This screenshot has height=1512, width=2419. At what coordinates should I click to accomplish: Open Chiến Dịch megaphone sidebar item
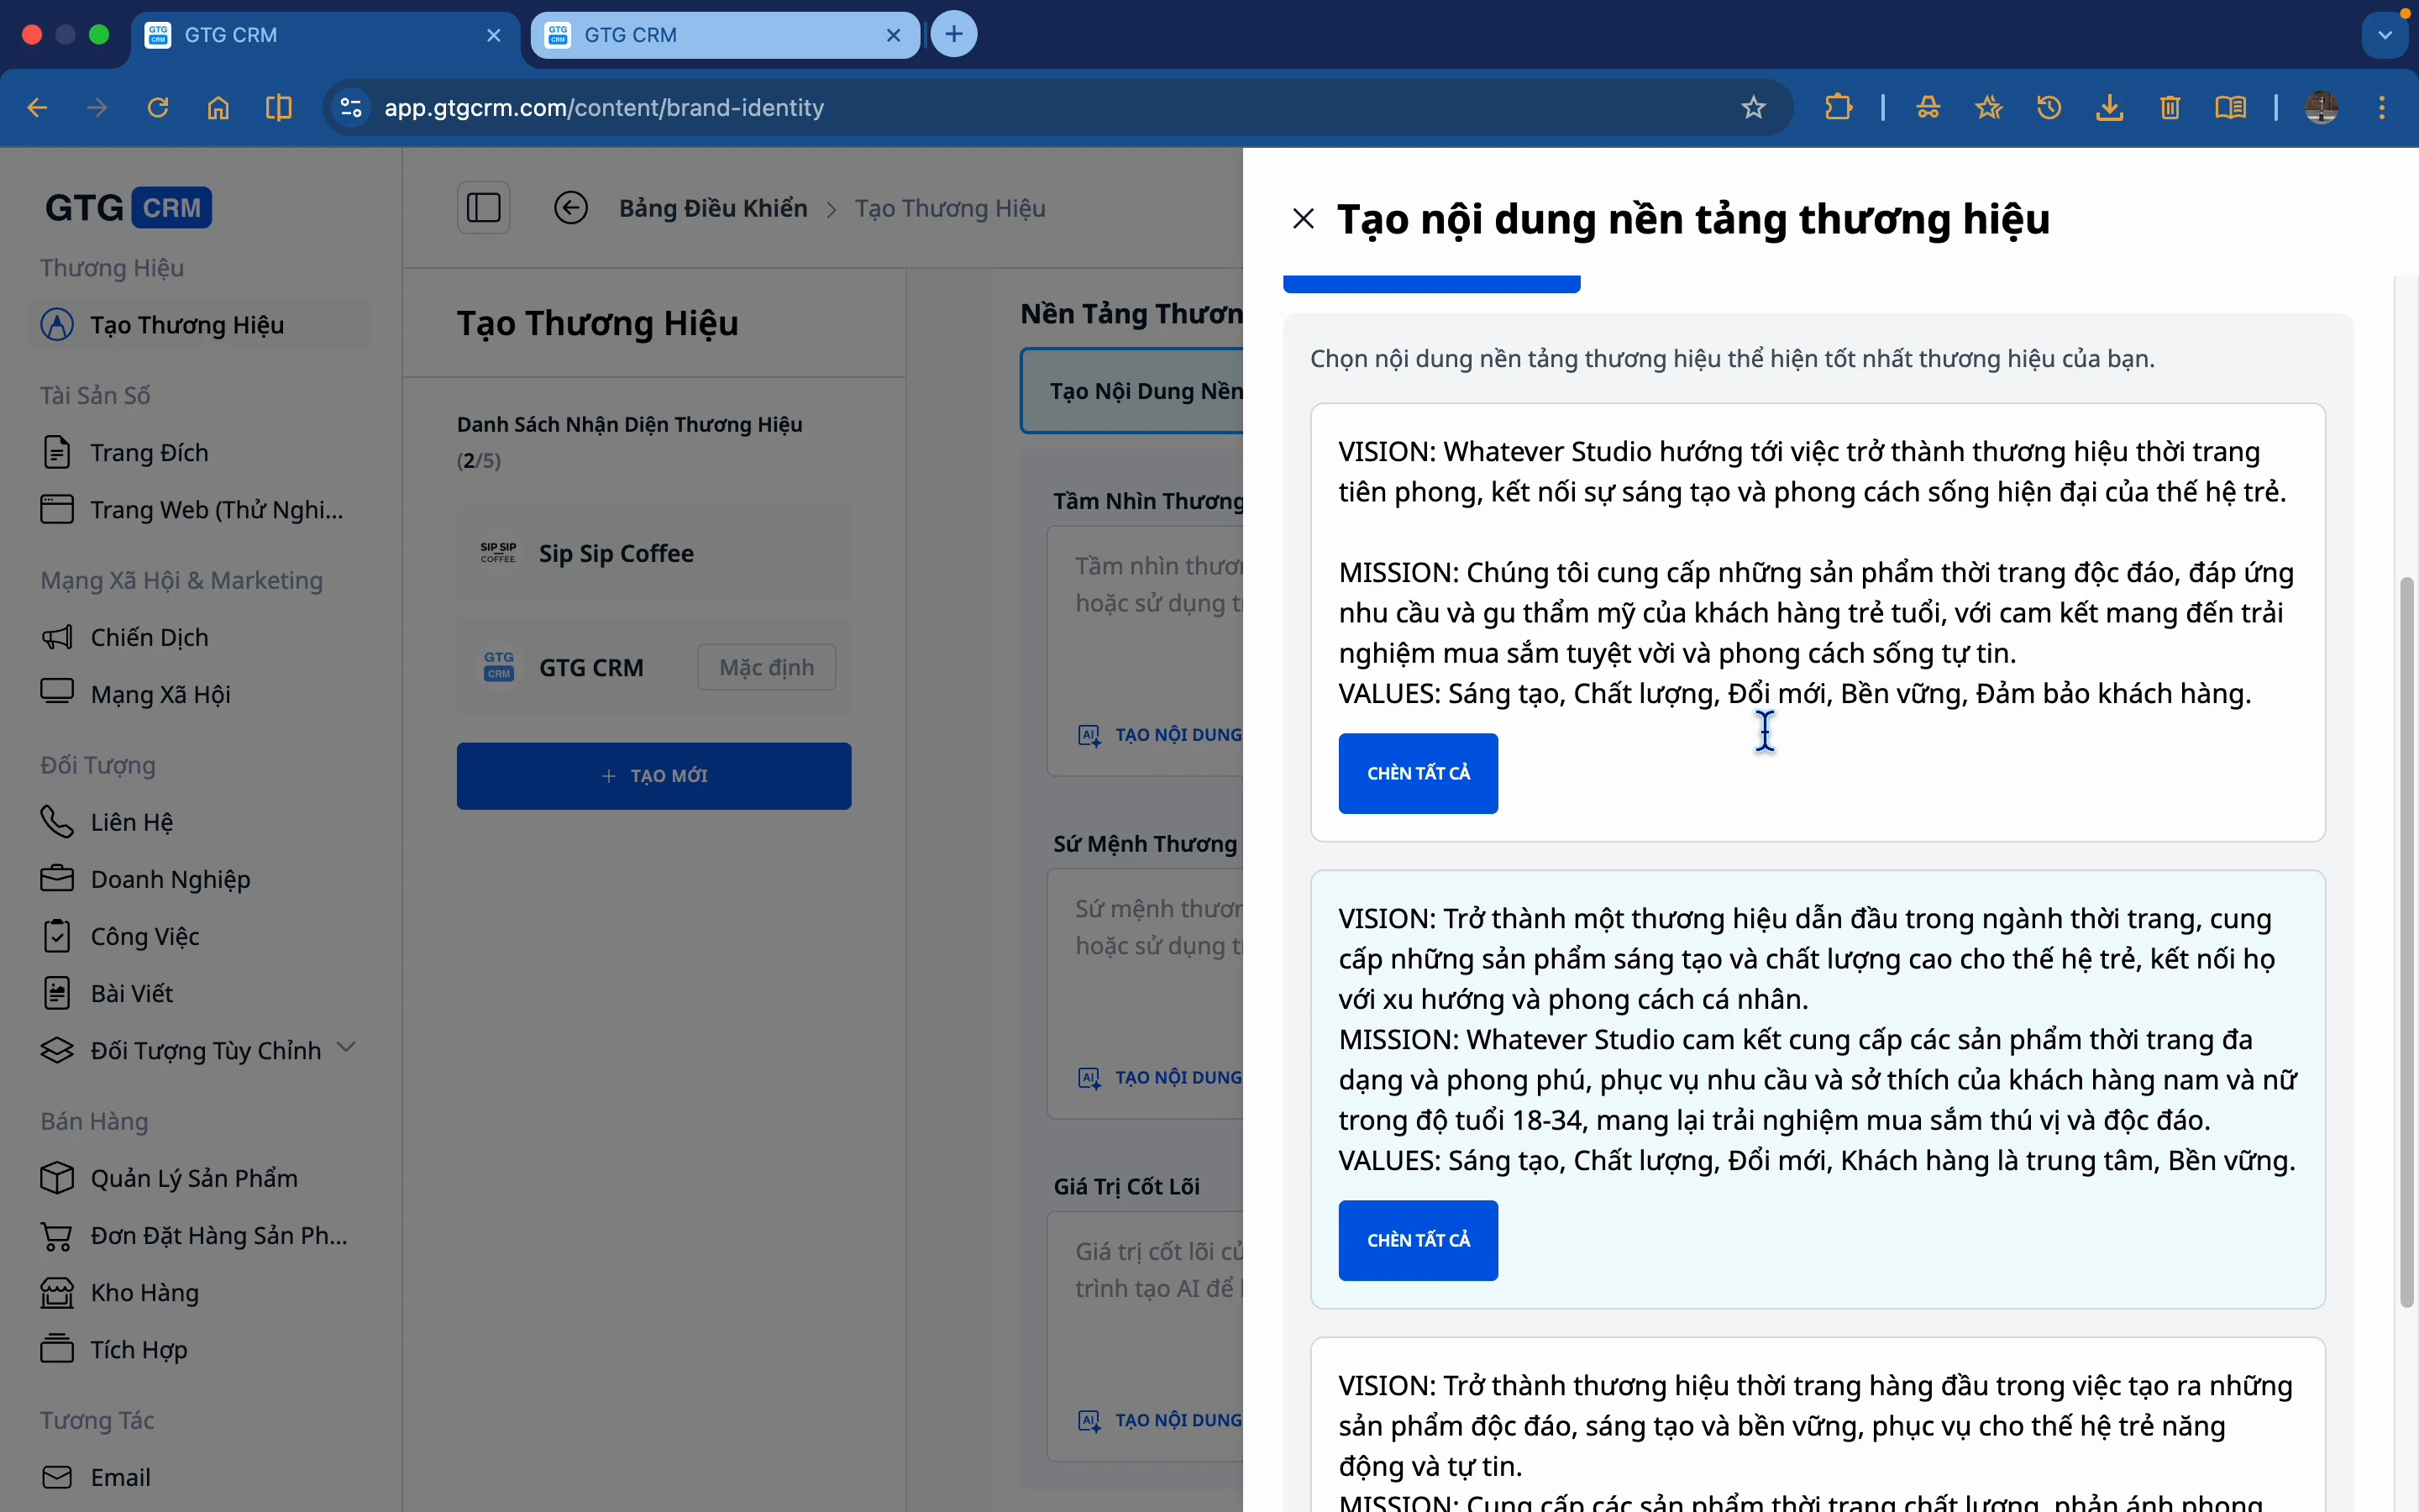[148, 637]
